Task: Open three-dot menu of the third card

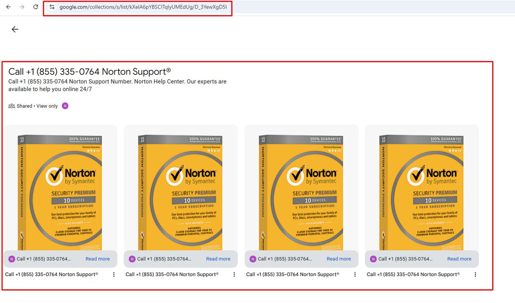Action: [x=355, y=274]
